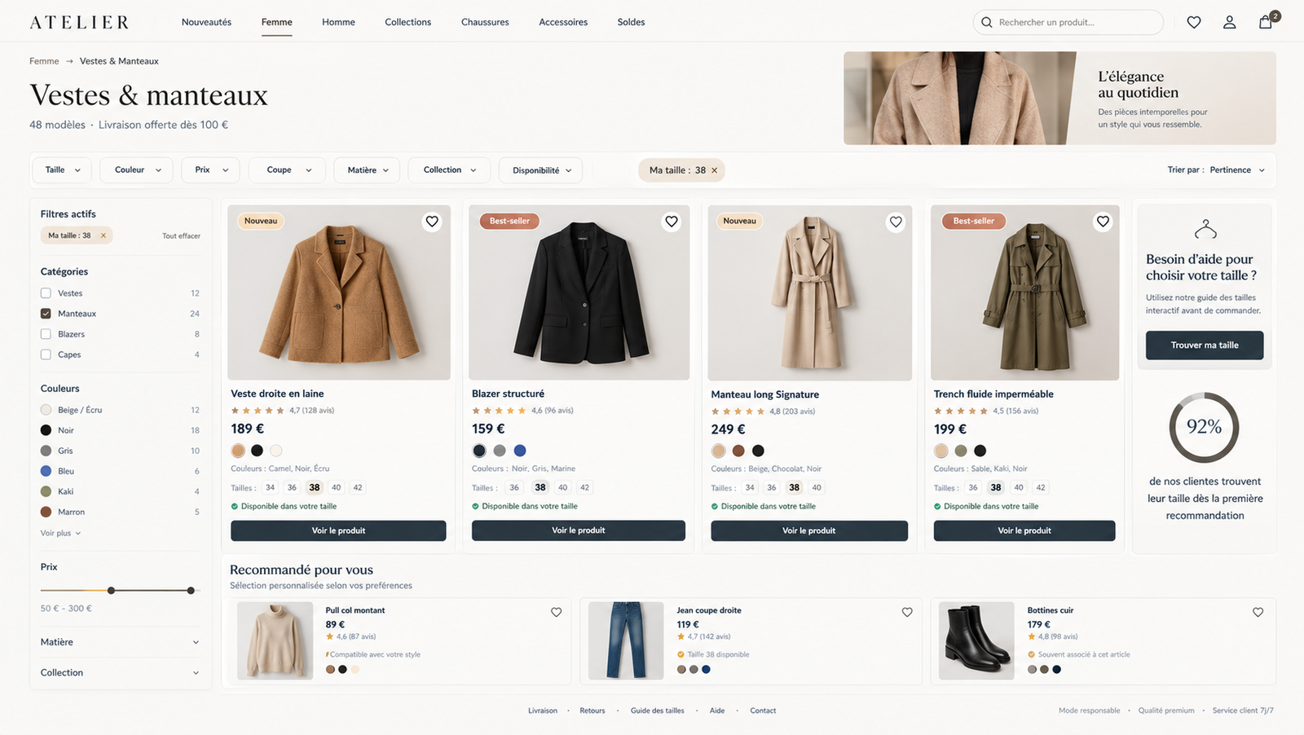Uncheck the Manteaux category checkbox

[46, 314]
